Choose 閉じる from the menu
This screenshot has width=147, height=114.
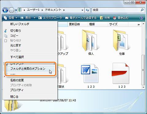click(x=30, y=97)
